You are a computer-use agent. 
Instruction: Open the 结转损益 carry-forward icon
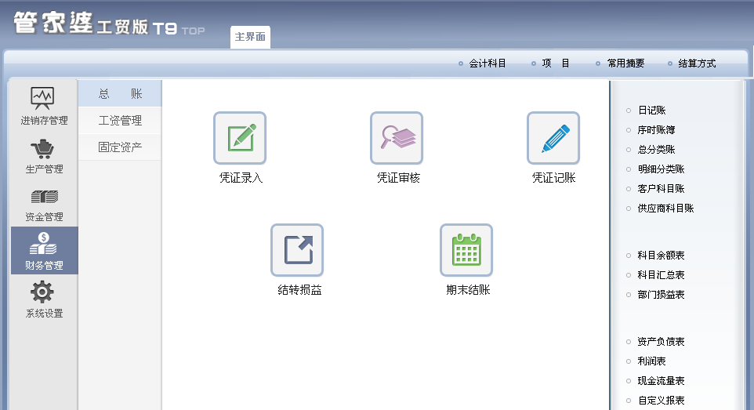click(297, 250)
